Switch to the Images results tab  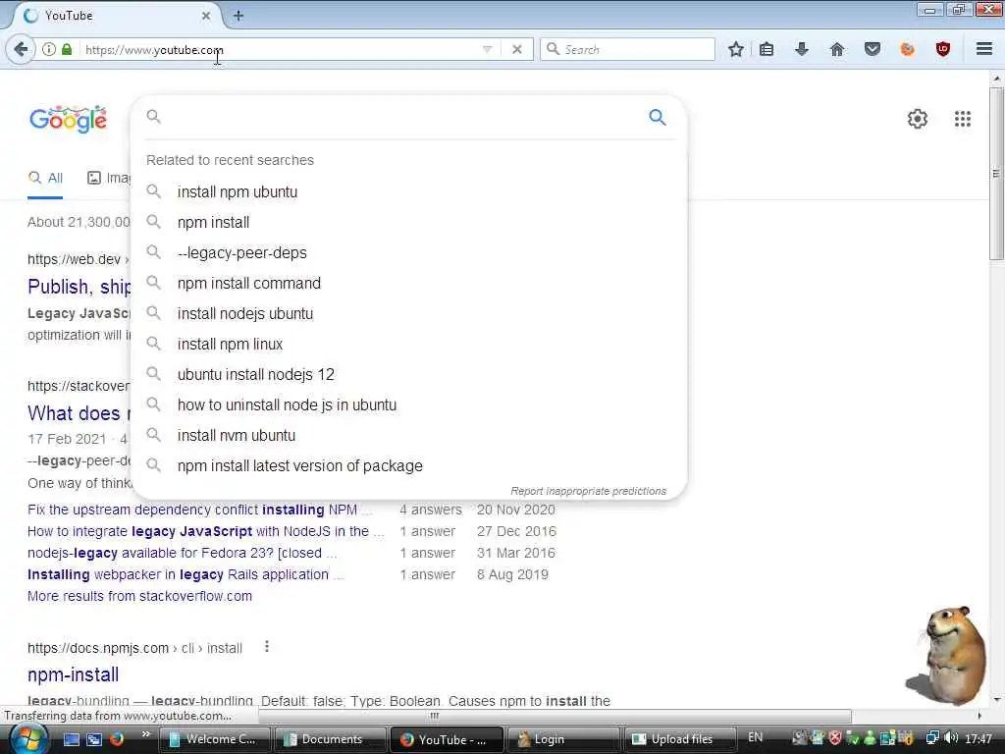[109, 179]
